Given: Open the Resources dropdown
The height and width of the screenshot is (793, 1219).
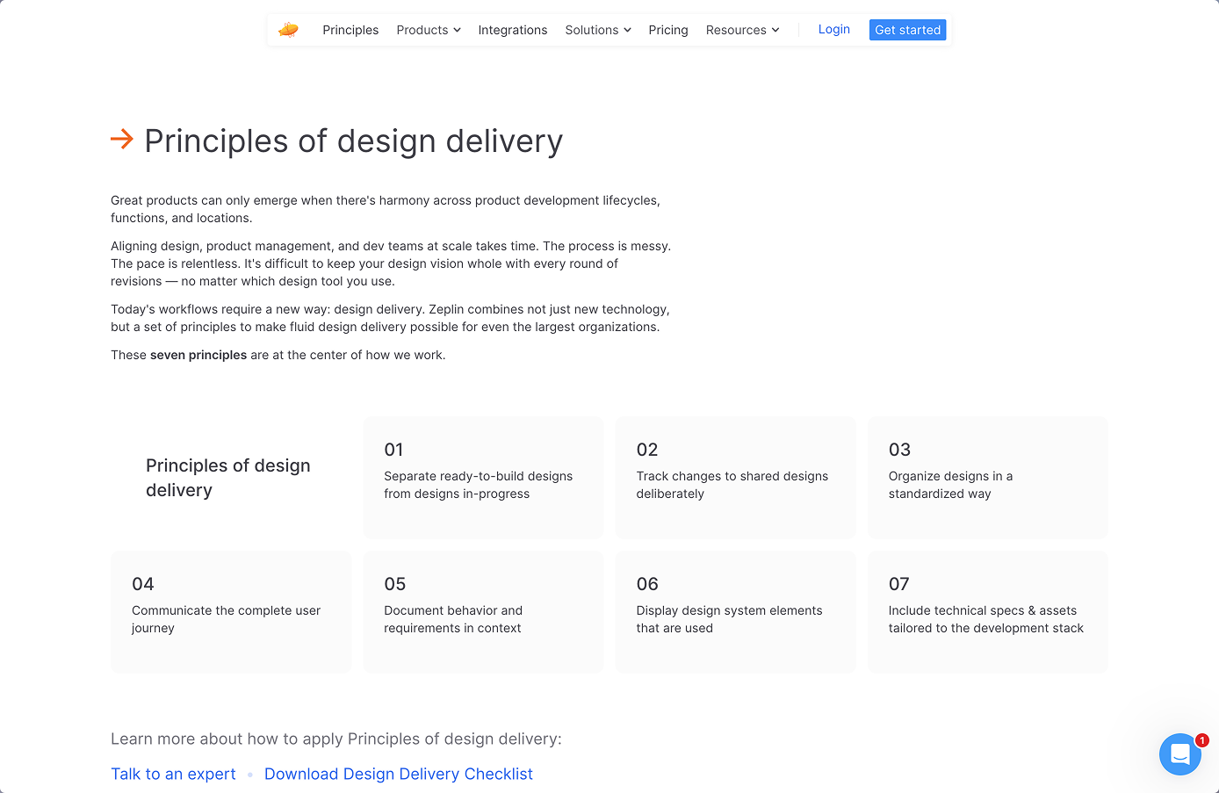Looking at the screenshot, I should 742,29.
